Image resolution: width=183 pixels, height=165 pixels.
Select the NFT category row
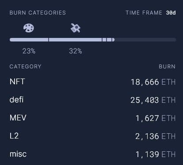click(92, 82)
